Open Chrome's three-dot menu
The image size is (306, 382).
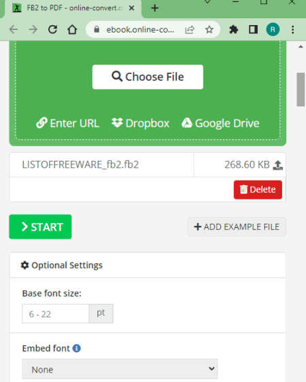coord(292,30)
